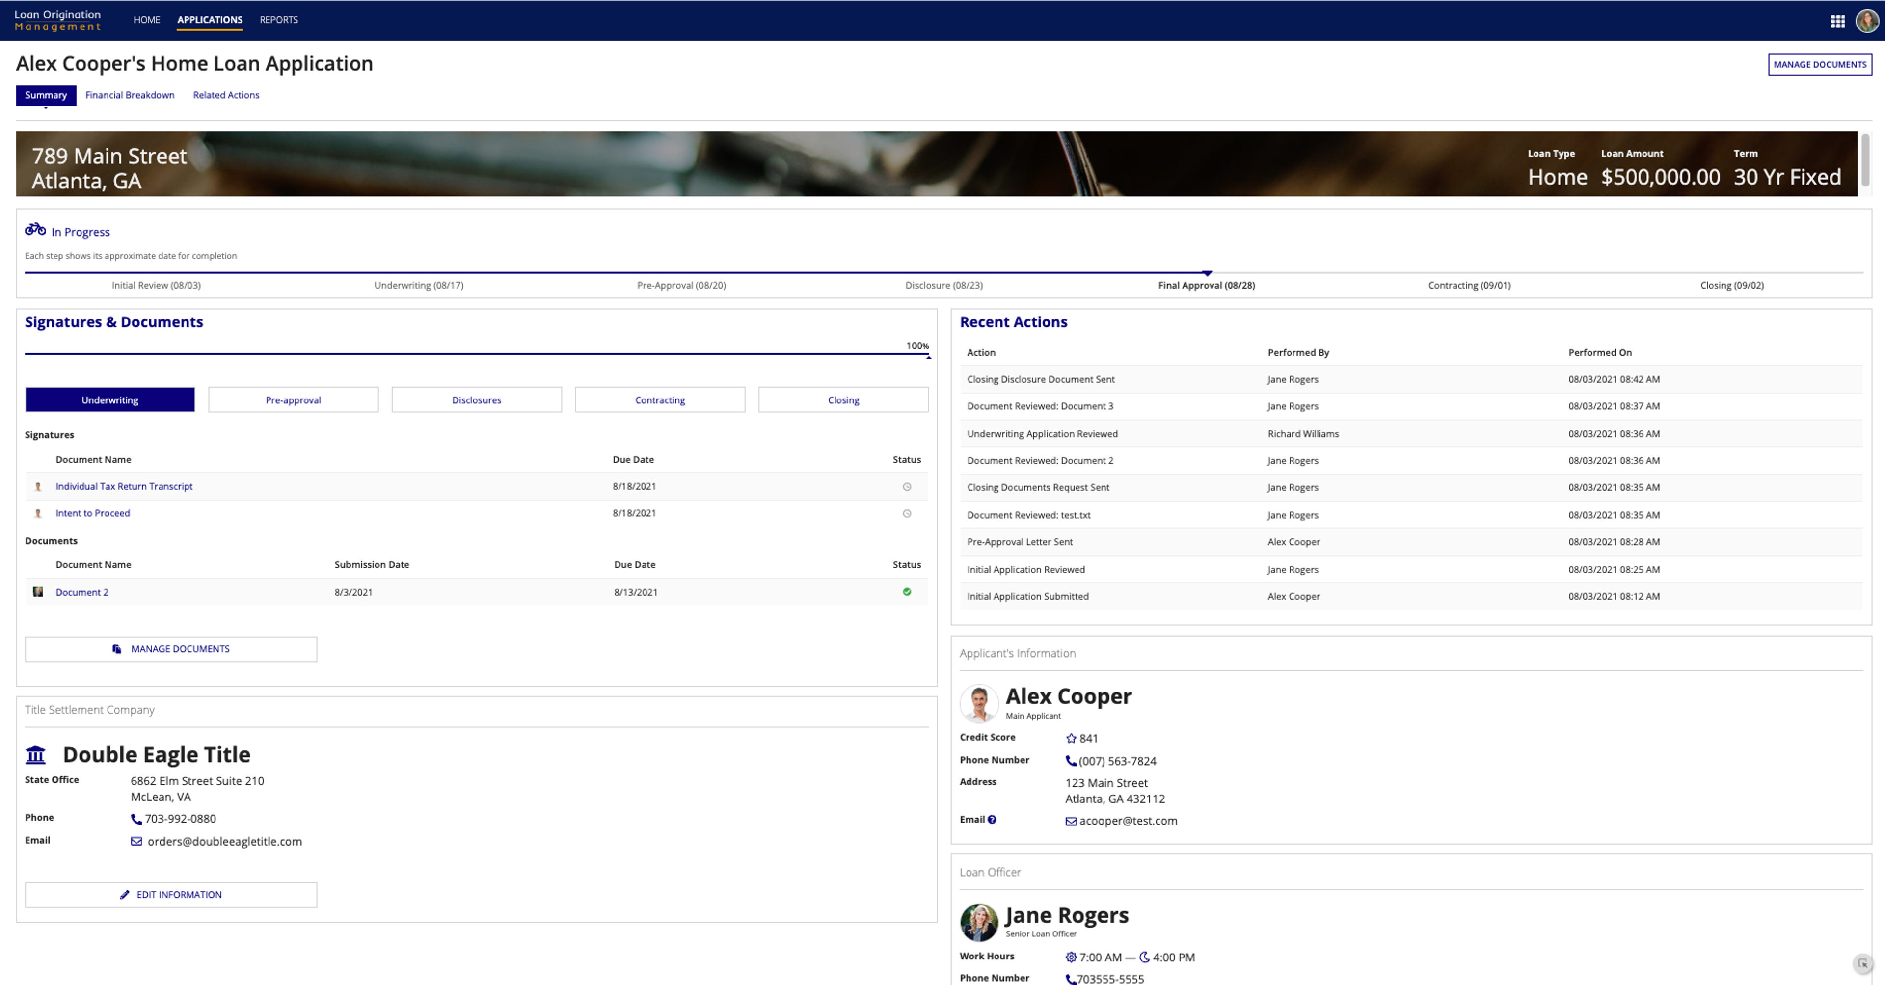Open the APPLICATIONS nav item
This screenshot has height=985, width=1885.
tap(209, 20)
